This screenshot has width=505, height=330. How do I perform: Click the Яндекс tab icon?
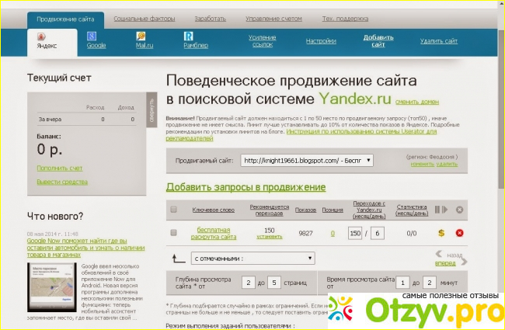41,36
